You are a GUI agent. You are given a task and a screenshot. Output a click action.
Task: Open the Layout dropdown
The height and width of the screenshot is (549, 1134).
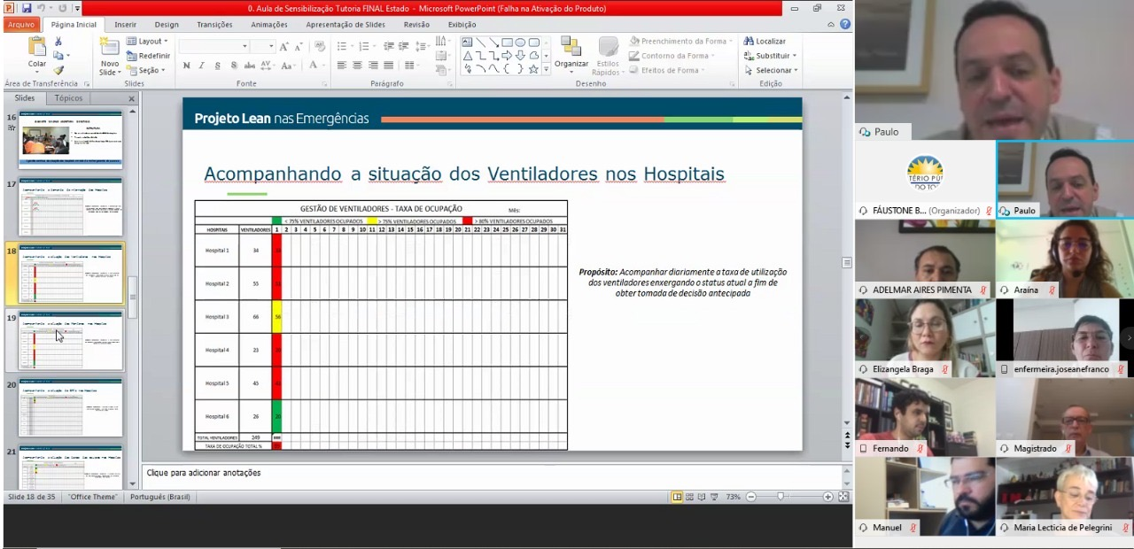[x=147, y=41]
